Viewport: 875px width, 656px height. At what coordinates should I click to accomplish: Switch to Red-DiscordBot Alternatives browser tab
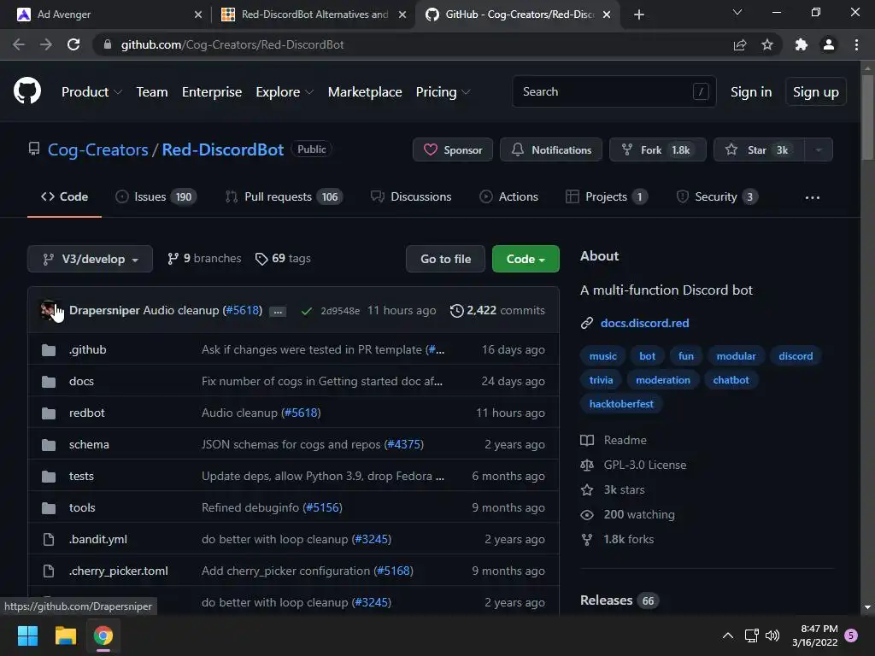click(x=314, y=15)
